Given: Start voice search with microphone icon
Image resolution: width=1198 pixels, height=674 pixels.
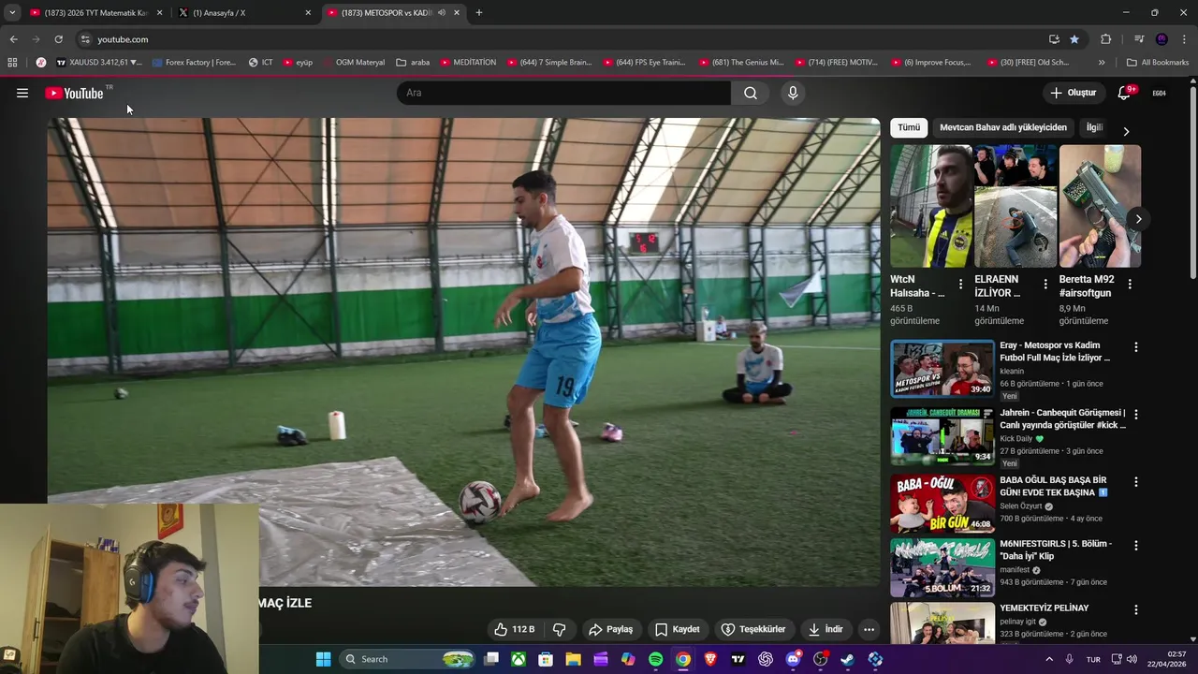Looking at the screenshot, I should (793, 93).
